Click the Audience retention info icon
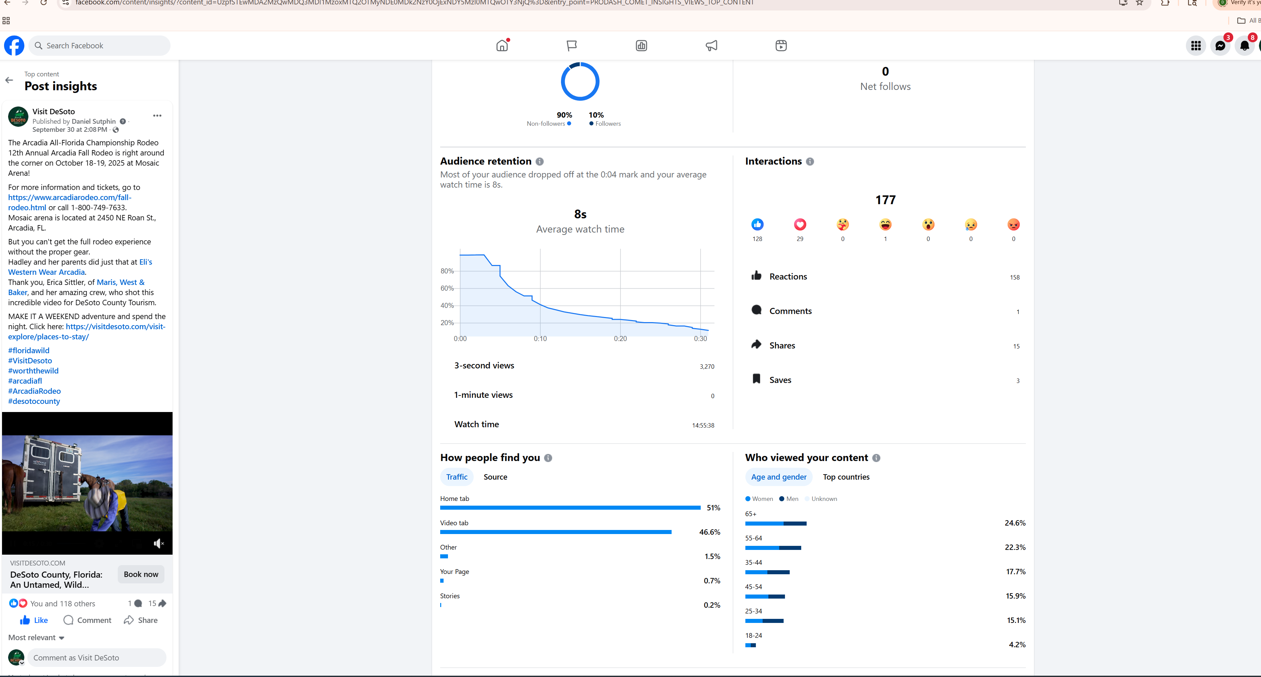1261x677 pixels. (539, 162)
